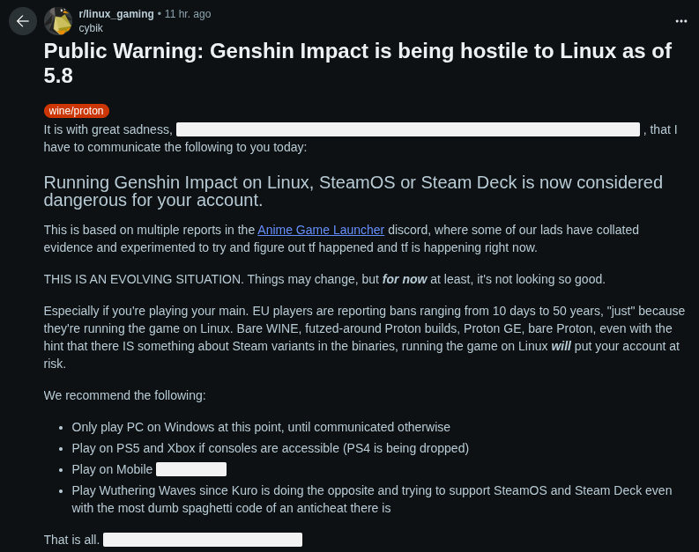Click the "Running Genshin Impact on Linux" heading

click(x=353, y=191)
